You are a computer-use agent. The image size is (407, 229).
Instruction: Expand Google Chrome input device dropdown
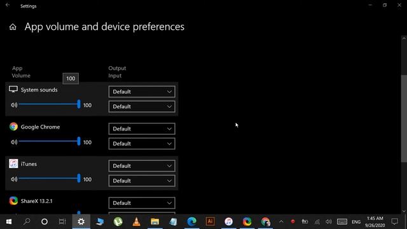pos(142,144)
